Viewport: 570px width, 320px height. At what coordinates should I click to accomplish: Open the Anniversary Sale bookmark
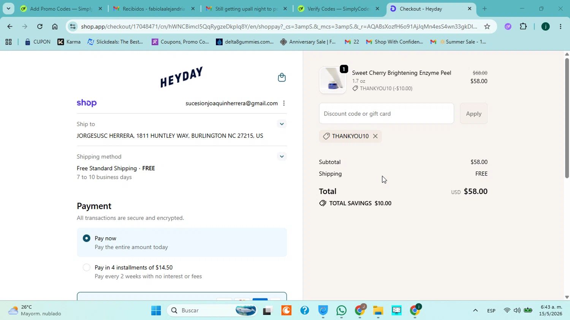click(x=308, y=42)
